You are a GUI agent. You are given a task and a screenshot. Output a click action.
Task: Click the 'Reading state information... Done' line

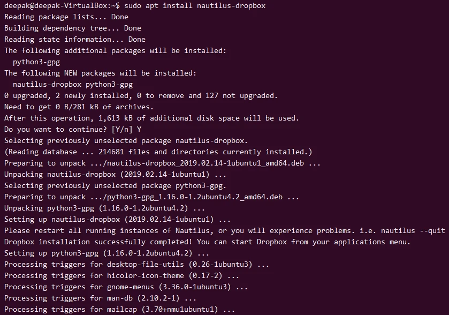coord(75,39)
